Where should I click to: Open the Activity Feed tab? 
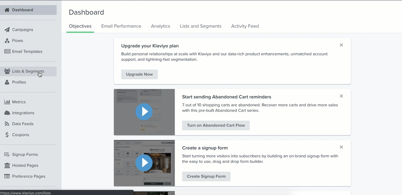(245, 26)
